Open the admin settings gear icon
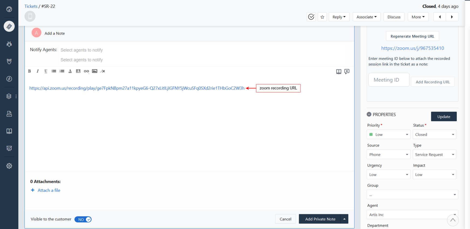The height and width of the screenshot is (229, 470). [x=9, y=166]
